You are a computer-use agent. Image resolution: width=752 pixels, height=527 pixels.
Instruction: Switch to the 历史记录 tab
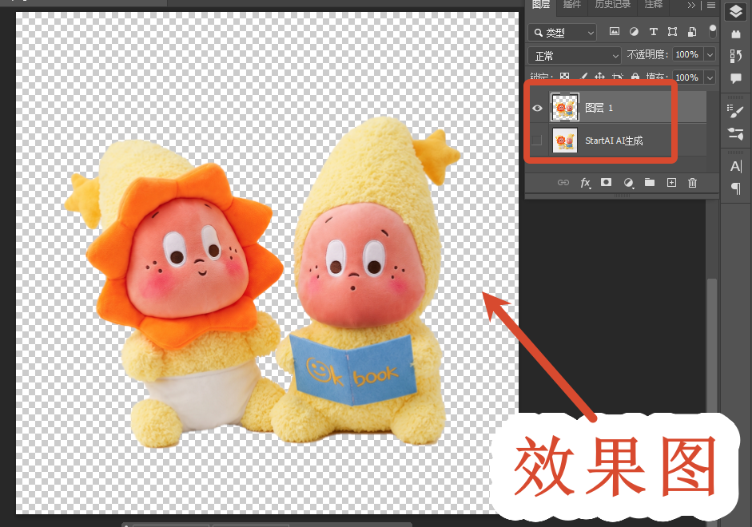[612, 5]
